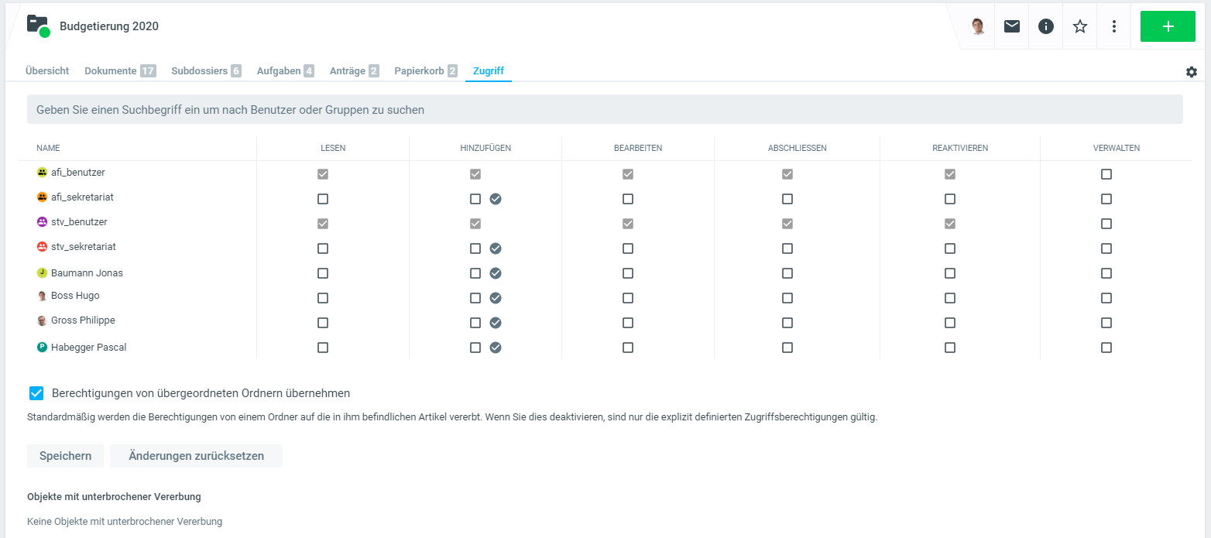Open the info icon in header
Image resolution: width=1211 pixels, height=538 pixels.
coord(1045,26)
